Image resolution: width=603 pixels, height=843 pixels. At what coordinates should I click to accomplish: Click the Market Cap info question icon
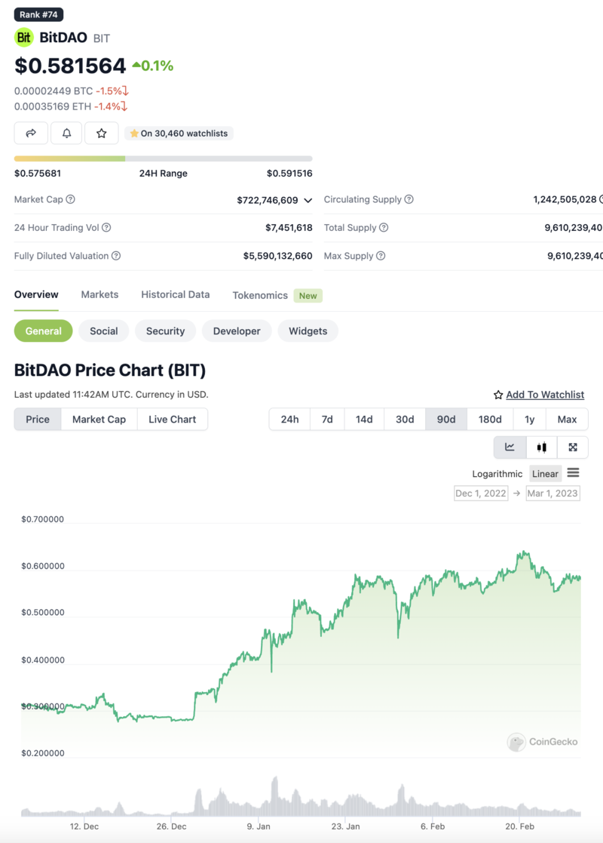tap(71, 199)
